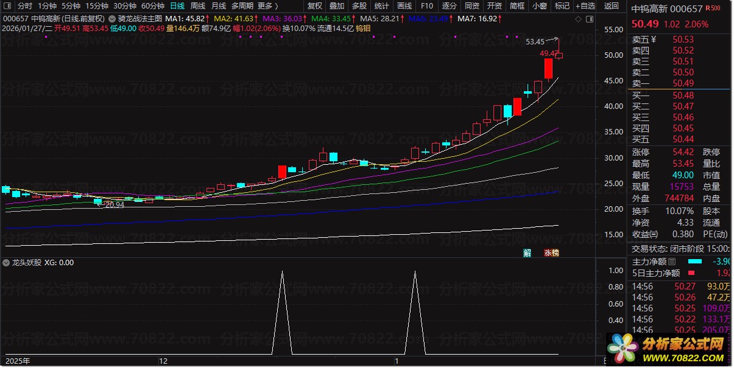Open the 复权 adjustment menu
This screenshot has width=734, height=368.
(x=315, y=5)
